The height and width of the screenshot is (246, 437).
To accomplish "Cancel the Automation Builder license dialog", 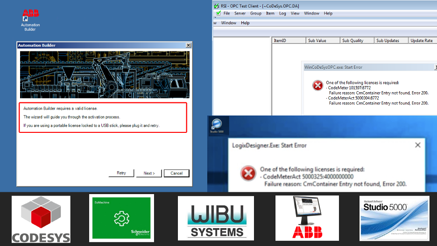I will click(176, 173).
